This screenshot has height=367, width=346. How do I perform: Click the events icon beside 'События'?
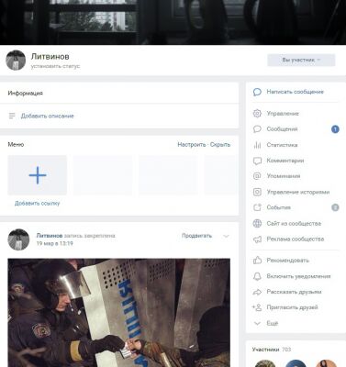pyautogui.click(x=257, y=207)
